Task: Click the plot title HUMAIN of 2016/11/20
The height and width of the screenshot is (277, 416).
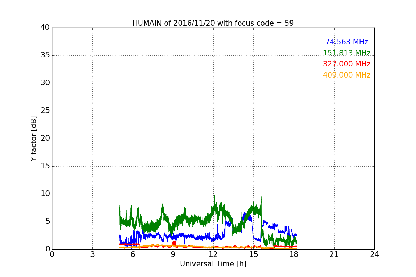Action: 213,23
